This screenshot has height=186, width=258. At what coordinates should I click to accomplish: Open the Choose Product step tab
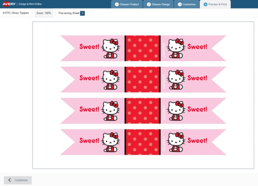pos(127,4)
